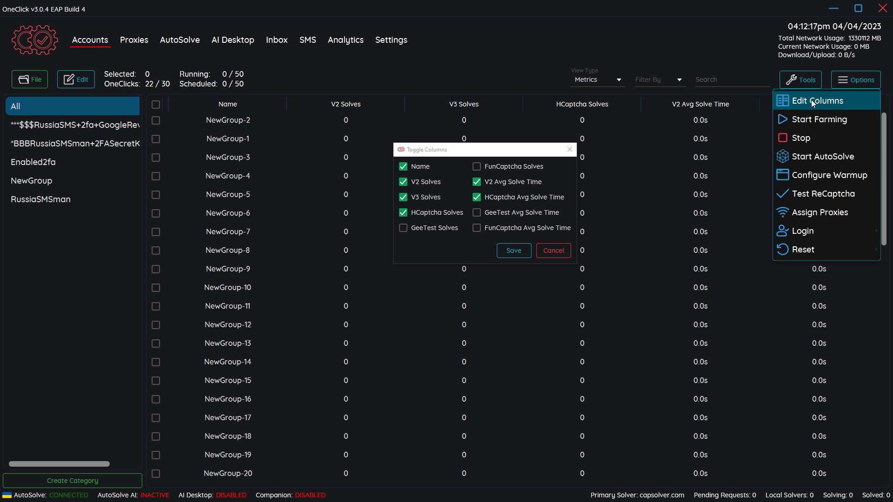Open the Analytics tab
Viewport: 893px width, 502px height.
pyautogui.click(x=346, y=40)
